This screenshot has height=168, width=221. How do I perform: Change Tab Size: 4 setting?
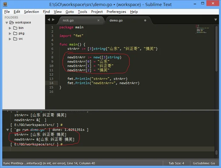[176, 163]
